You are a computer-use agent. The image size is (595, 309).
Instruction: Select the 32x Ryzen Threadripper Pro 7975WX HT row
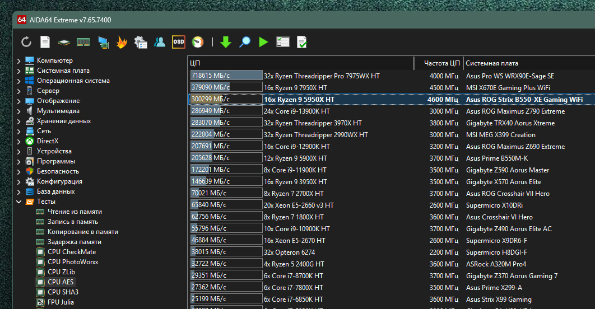(x=392, y=76)
